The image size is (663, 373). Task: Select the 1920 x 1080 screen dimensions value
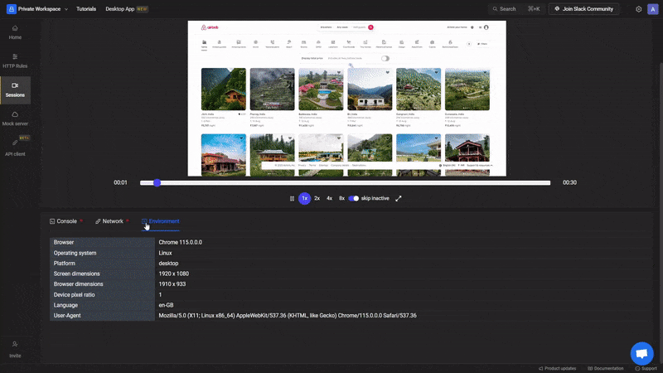[174, 274]
